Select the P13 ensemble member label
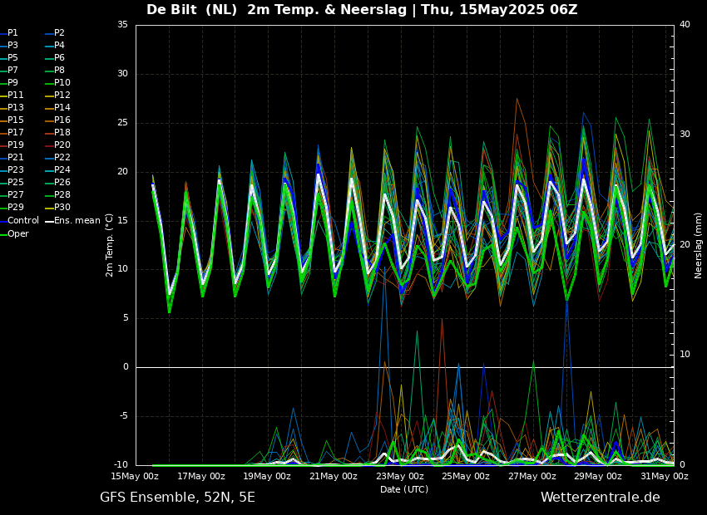The width and height of the screenshot is (707, 515). (16, 108)
